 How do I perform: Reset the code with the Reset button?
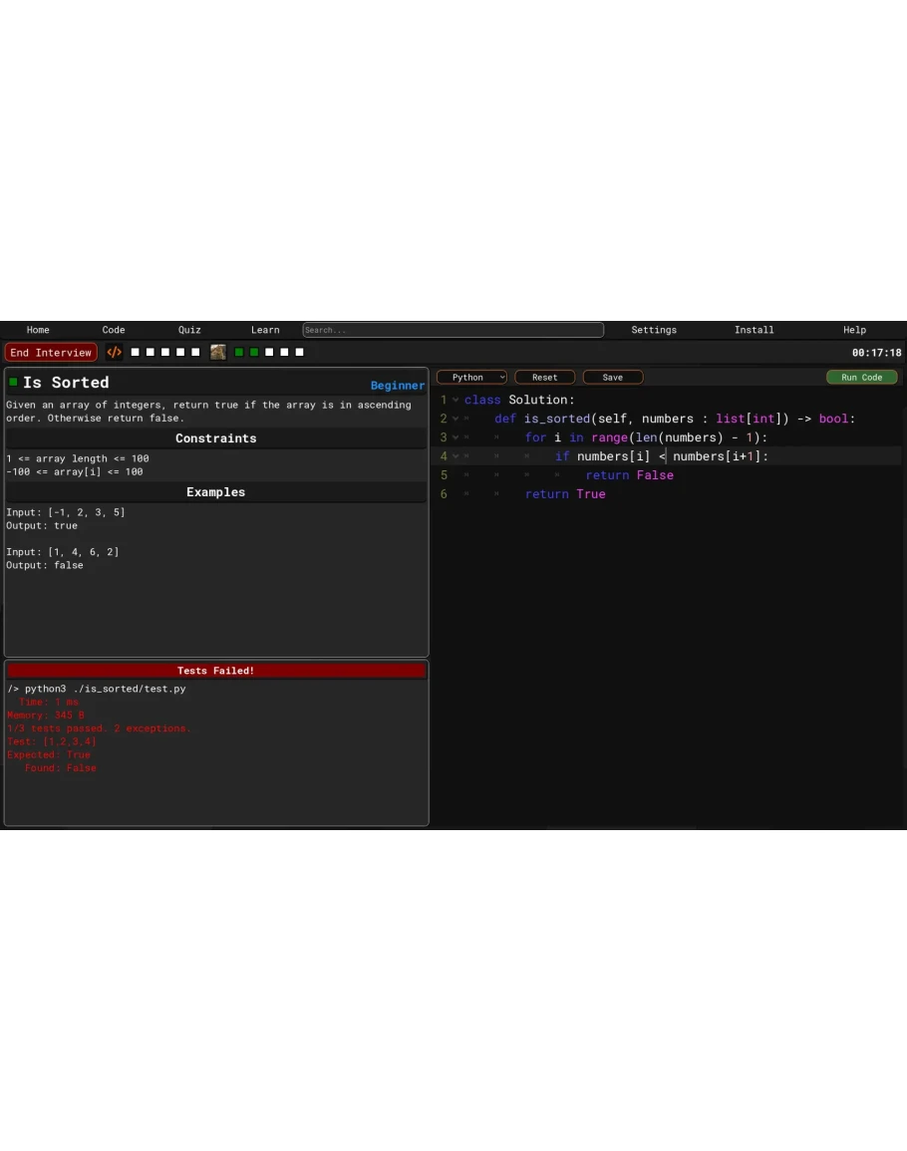(x=544, y=378)
